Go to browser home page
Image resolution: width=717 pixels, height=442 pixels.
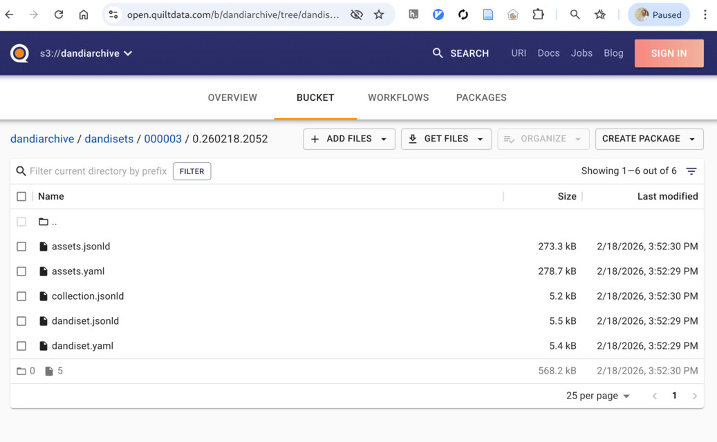pos(84,15)
